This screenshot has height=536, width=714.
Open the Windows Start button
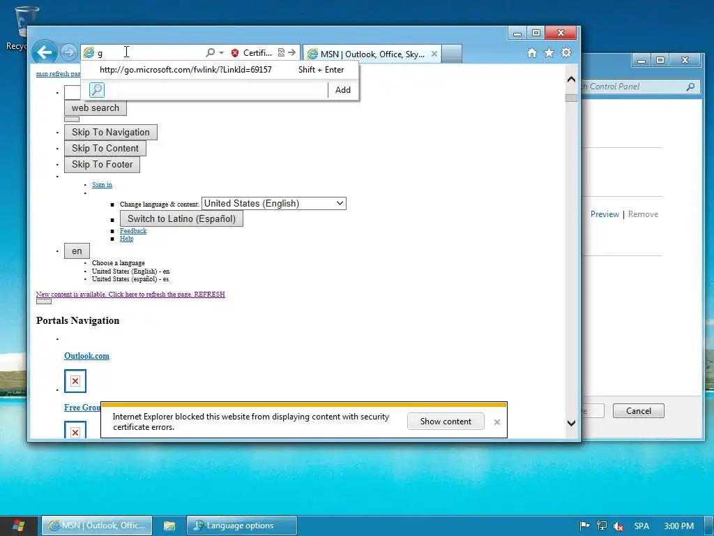[18, 526]
